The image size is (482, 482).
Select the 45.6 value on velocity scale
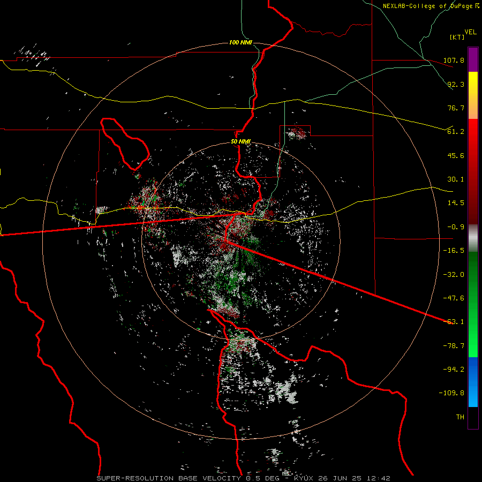click(x=456, y=155)
